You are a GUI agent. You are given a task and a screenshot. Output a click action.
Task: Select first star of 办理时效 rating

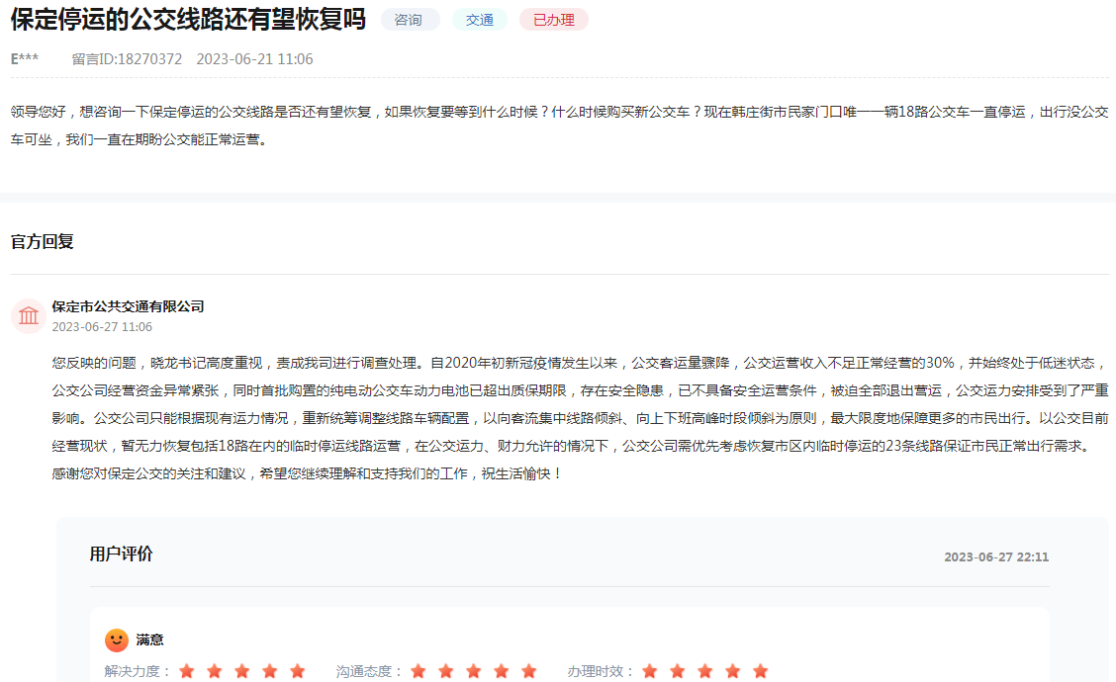pos(650,671)
